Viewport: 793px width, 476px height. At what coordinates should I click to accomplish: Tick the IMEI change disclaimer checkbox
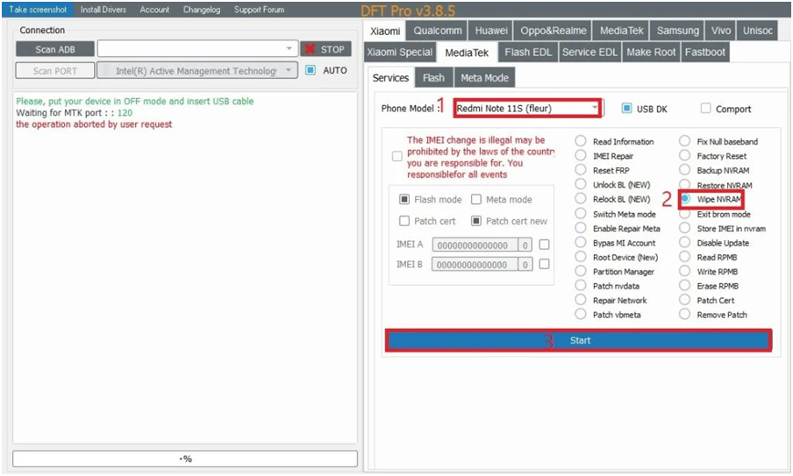point(397,157)
